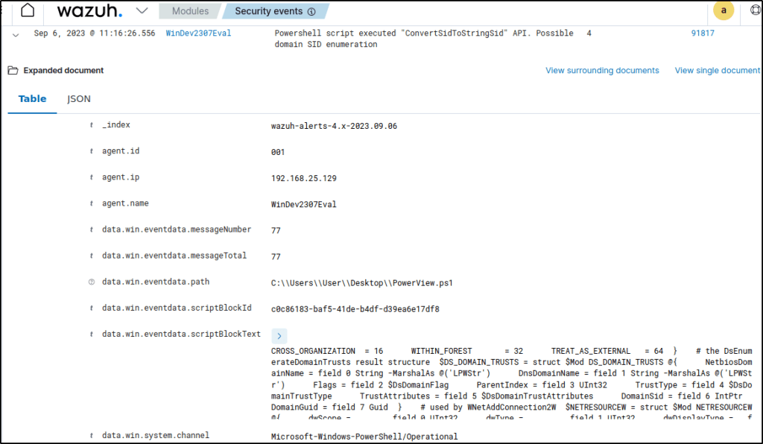Switch to the JSON tab

tap(79, 99)
